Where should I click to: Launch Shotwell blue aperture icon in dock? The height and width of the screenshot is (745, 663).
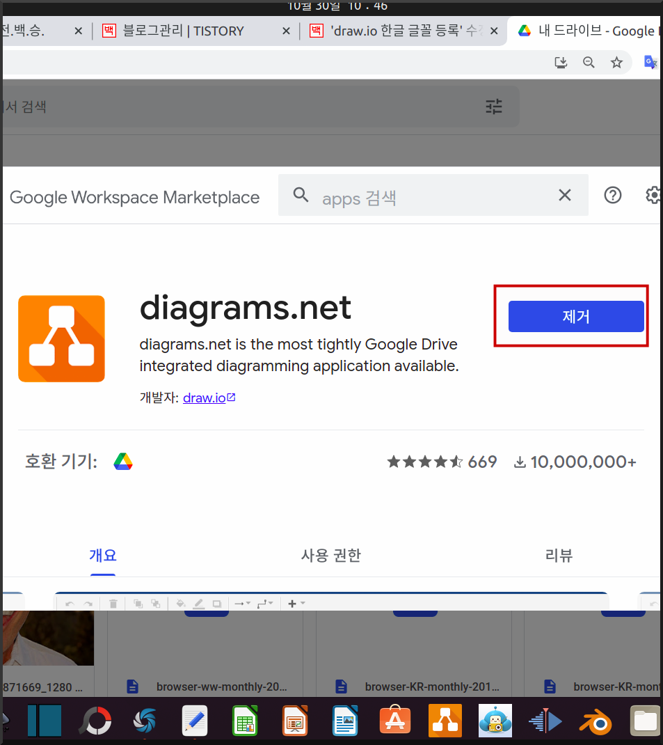(145, 721)
